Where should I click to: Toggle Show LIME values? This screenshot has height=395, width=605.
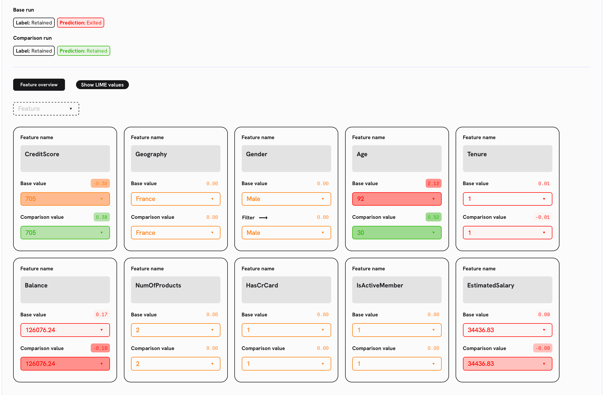coord(102,85)
